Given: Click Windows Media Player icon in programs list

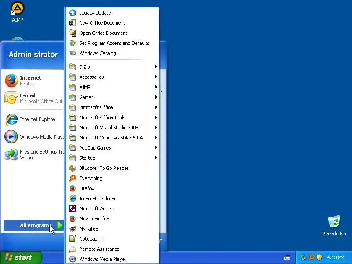Looking at the screenshot, I should click(x=73, y=259).
